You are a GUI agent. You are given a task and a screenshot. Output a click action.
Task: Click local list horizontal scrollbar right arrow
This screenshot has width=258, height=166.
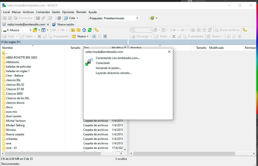(x=121, y=153)
